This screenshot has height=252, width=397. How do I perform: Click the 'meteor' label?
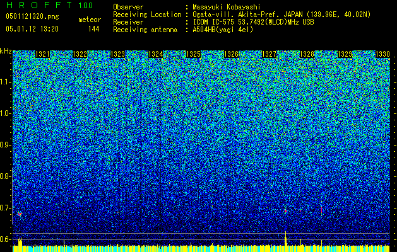[x=90, y=20]
